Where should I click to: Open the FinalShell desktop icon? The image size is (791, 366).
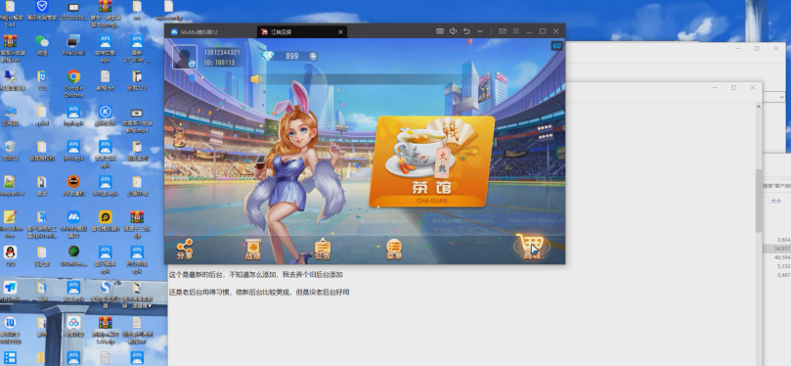[x=73, y=44]
